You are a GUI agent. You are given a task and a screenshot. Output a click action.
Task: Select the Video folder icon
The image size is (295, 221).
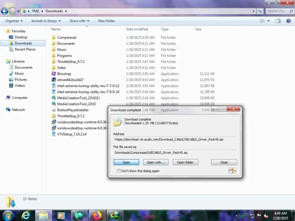54,68
